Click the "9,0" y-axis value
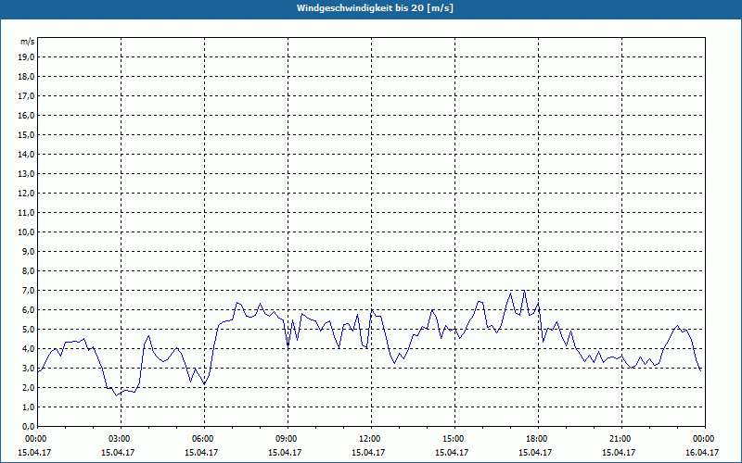742x463 pixels. (x=29, y=251)
